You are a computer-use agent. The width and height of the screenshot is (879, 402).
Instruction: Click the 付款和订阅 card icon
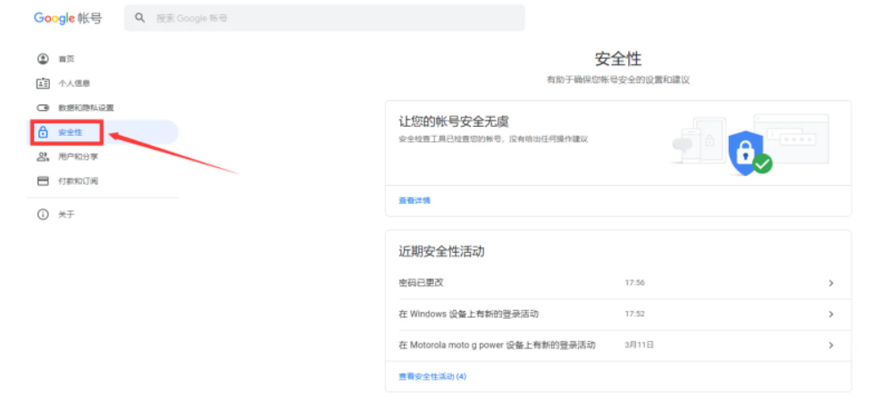point(43,181)
